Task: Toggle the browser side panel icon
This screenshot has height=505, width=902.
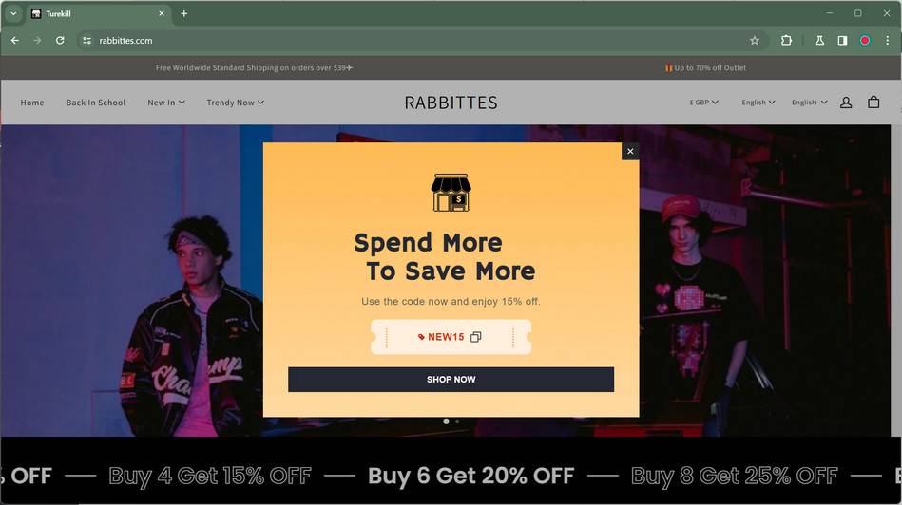Action: (842, 40)
